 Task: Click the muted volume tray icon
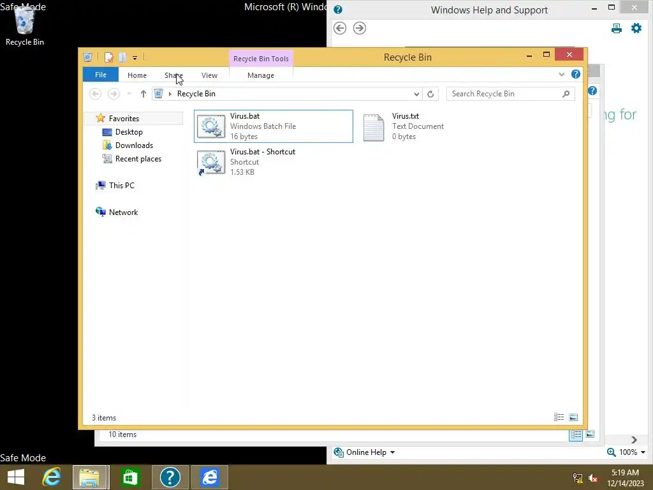click(593, 477)
